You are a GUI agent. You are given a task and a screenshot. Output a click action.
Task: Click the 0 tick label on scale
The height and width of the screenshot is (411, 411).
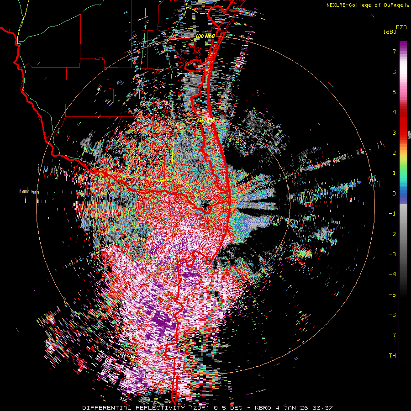coord(394,194)
